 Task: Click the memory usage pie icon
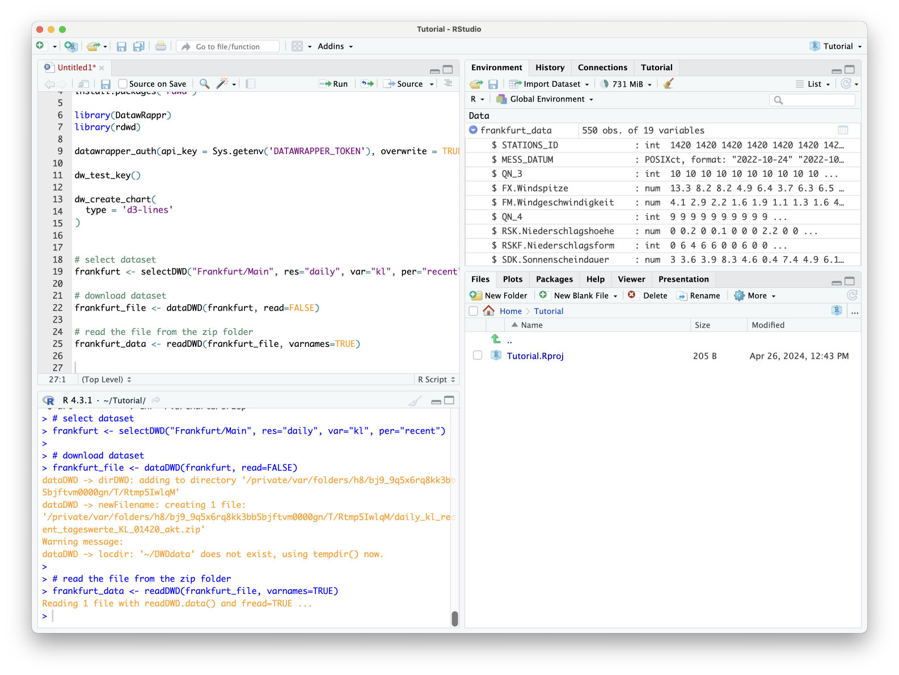(x=605, y=84)
